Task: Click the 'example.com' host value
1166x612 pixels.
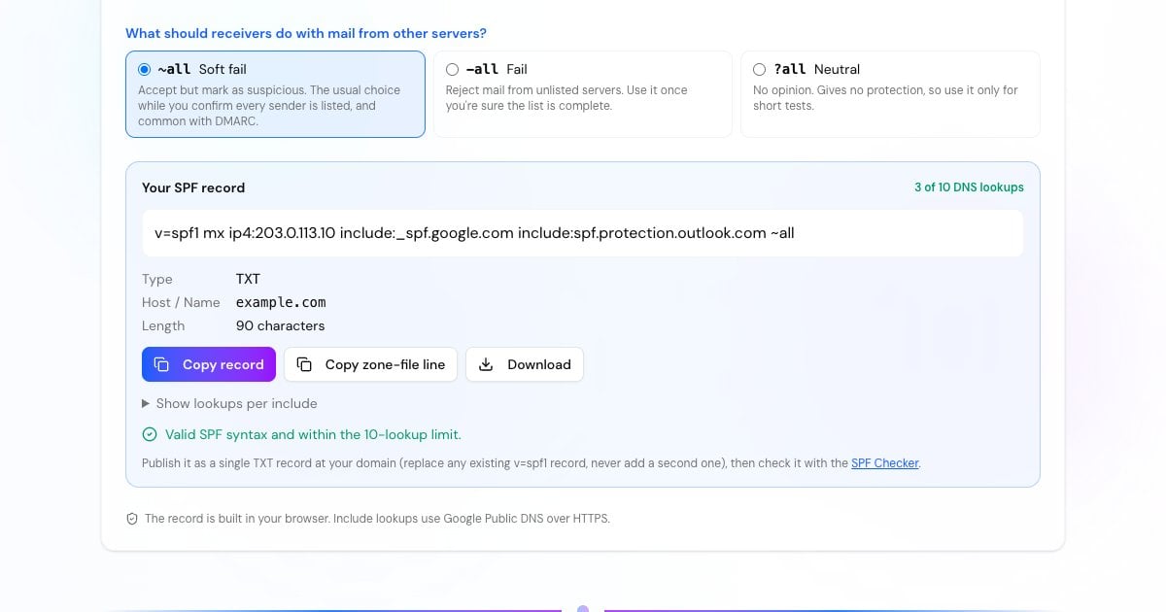Action: (281, 302)
